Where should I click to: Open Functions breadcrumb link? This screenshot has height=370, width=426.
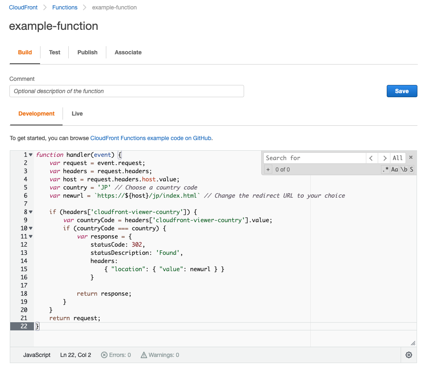point(65,7)
